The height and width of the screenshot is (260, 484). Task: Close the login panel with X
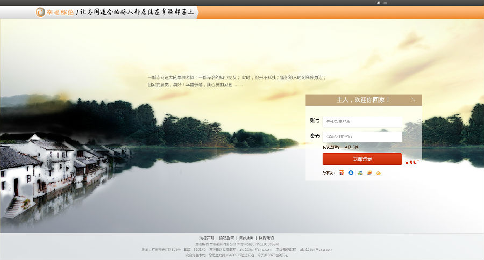click(x=413, y=100)
